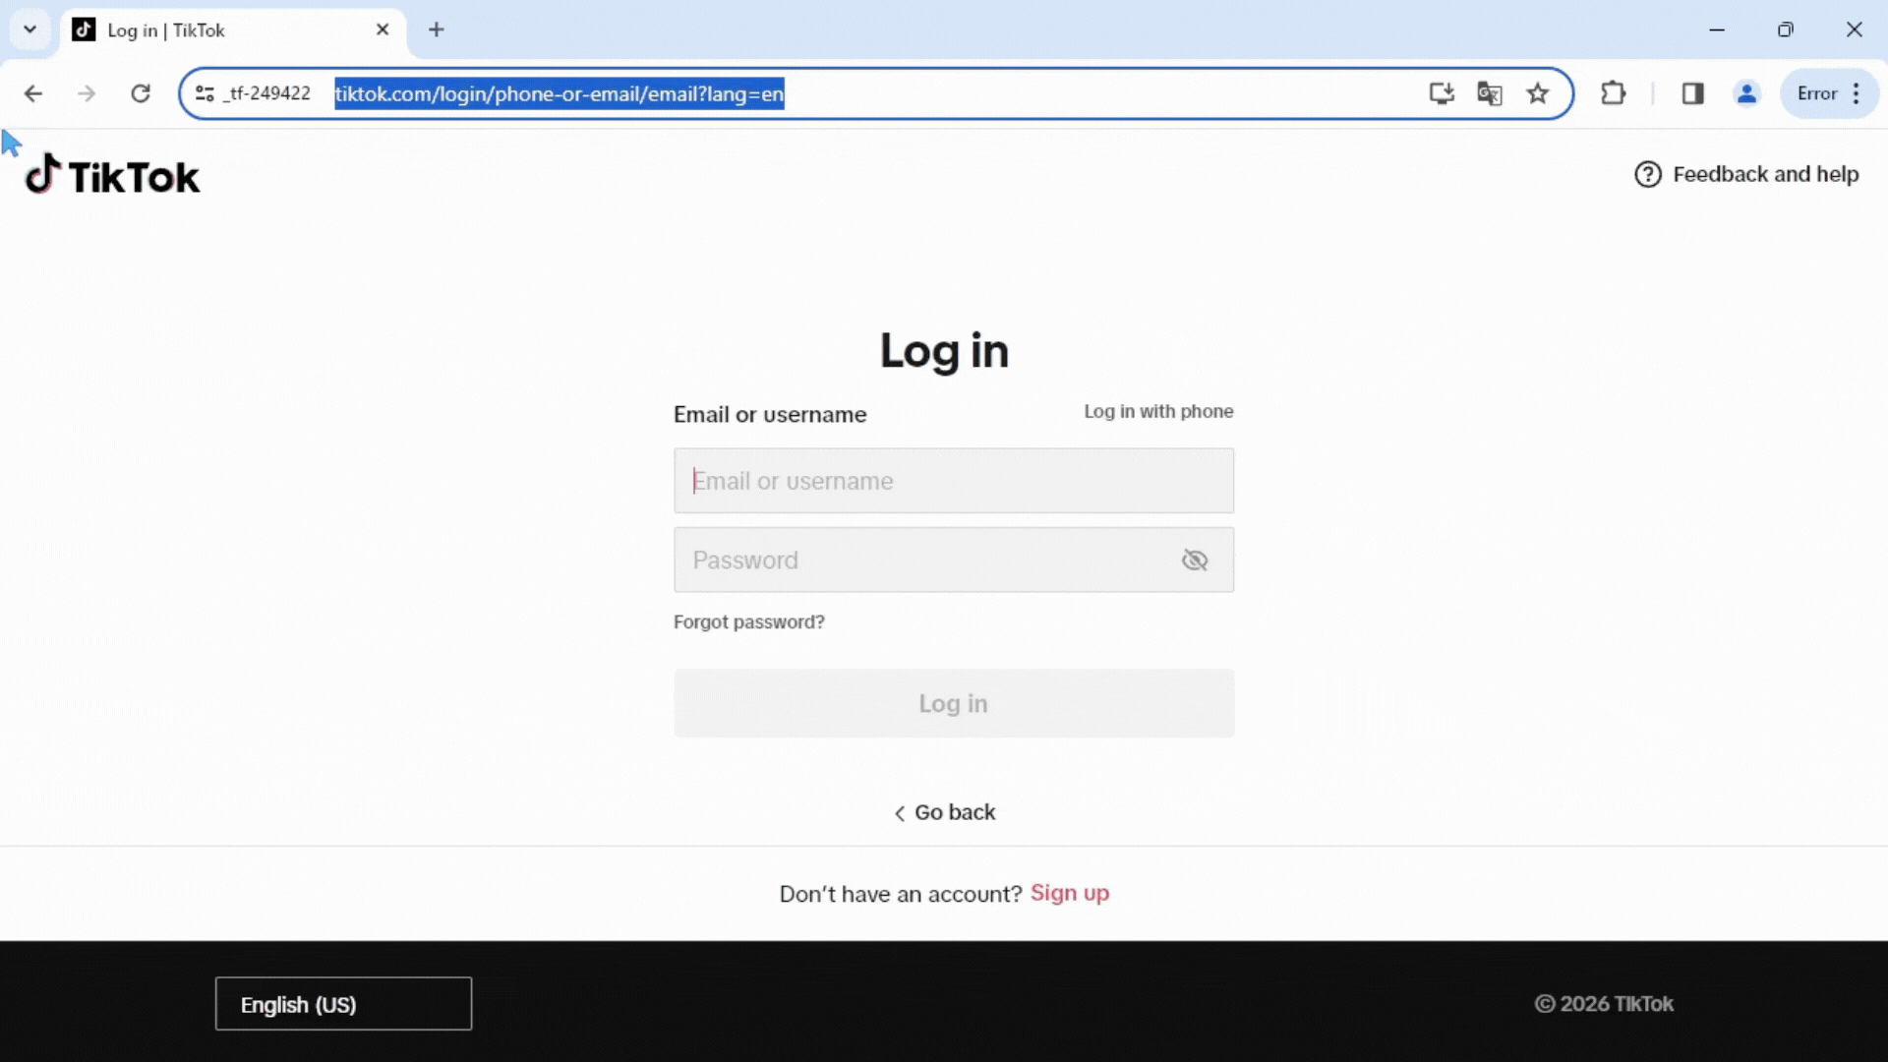
Task: Click the Log in button
Action: (953, 704)
